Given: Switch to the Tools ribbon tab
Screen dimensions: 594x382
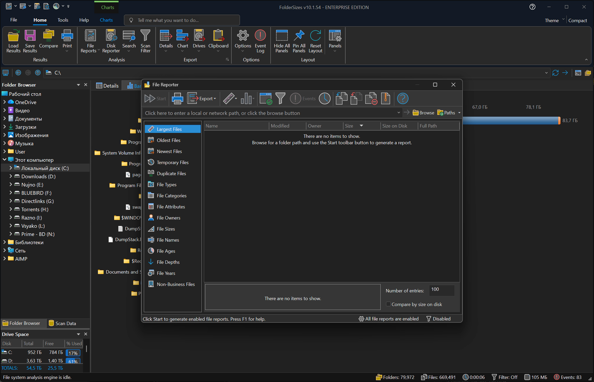Looking at the screenshot, I should 63,20.
